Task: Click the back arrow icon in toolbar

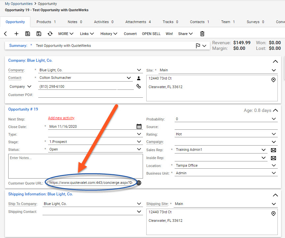Action: (x=5, y=34)
